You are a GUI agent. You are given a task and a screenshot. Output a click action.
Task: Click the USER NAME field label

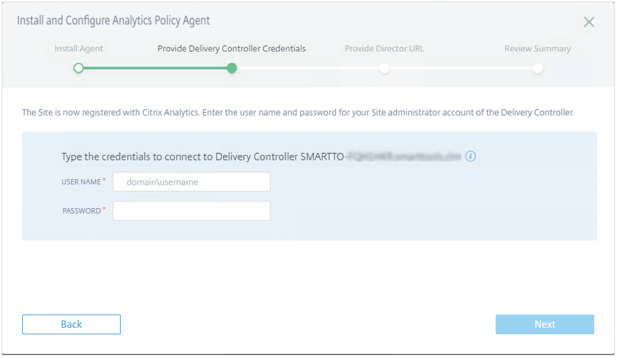coord(81,182)
